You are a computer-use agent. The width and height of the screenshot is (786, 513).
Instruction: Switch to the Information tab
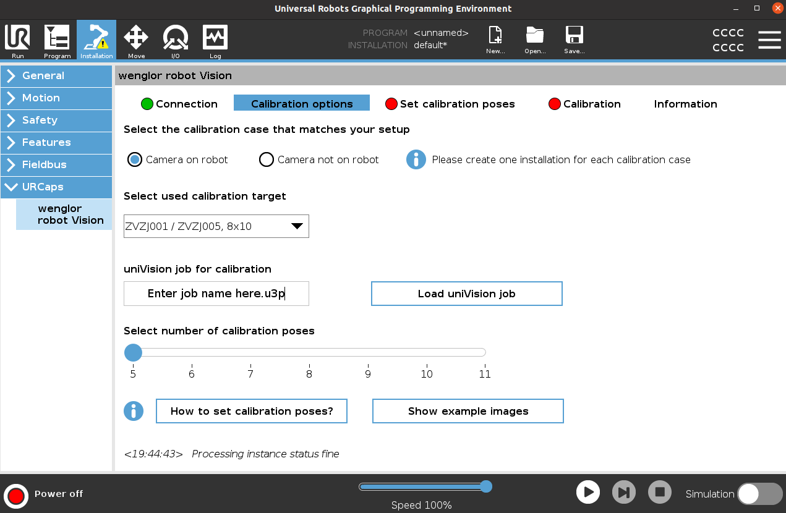[685, 104]
